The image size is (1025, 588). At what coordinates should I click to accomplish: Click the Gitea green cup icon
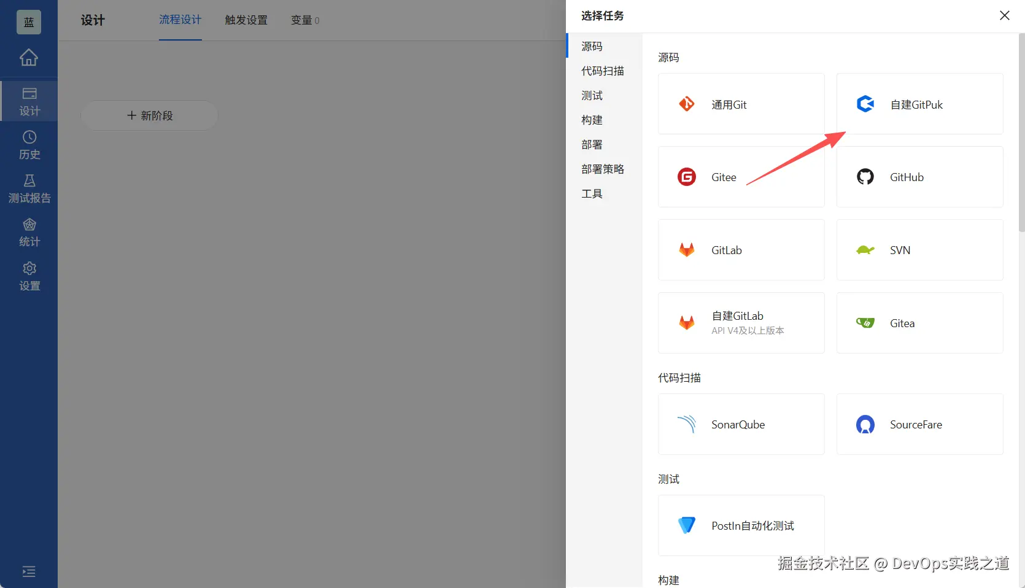tap(865, 323)
